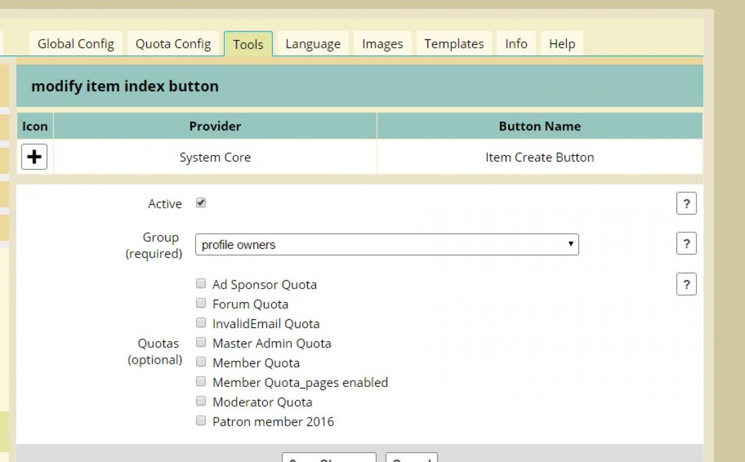Check the Forum Quota option
745x462 pixels.
201,303
